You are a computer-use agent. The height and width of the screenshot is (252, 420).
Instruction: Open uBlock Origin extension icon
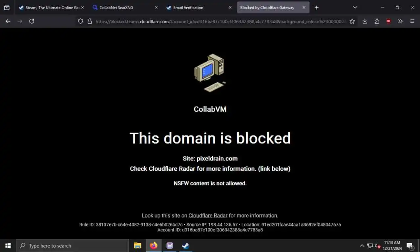click(x=388, y=21)
